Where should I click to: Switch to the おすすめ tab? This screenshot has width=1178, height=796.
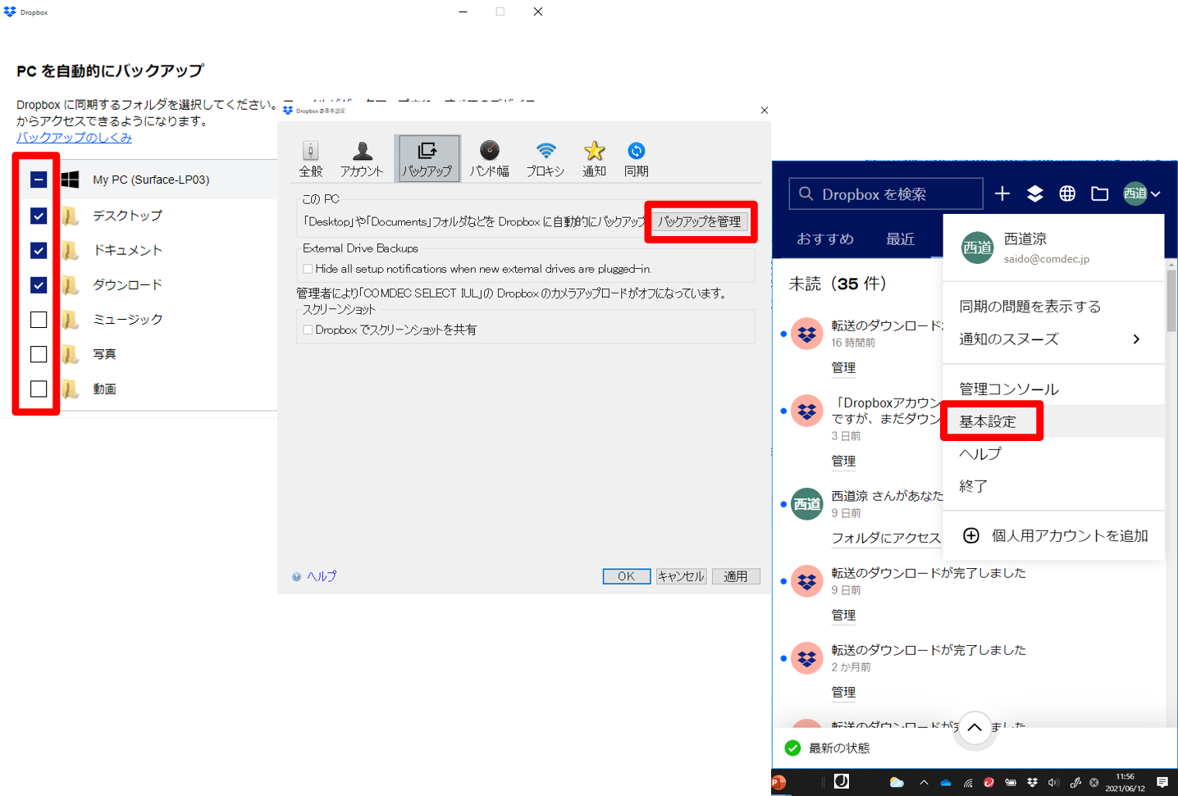click(x=825, y=239)
